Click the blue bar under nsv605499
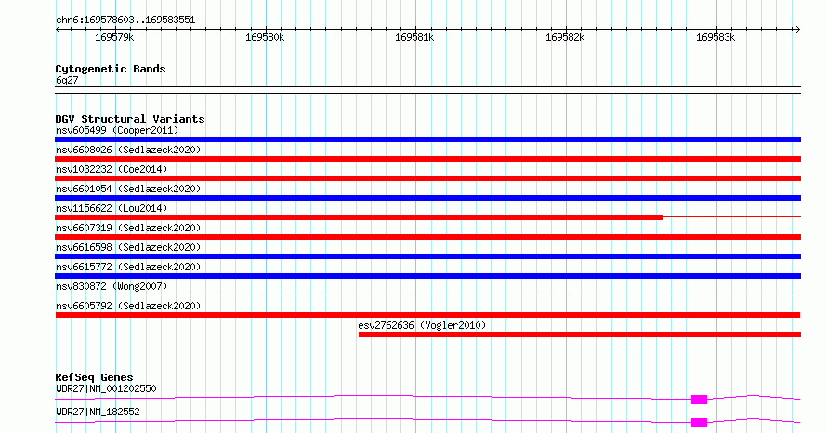This screenshot has width=827, height=433. tap(427, 139)
